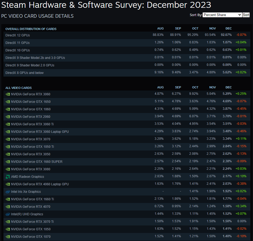Click NVIDIA logo beside GeForce RTX 3080
The image size is (253, 241).
[8, 169]
